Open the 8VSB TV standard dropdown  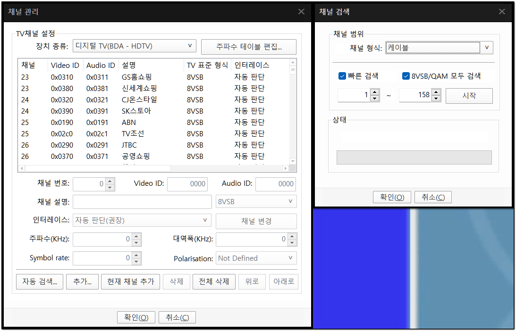pos(256,201)
